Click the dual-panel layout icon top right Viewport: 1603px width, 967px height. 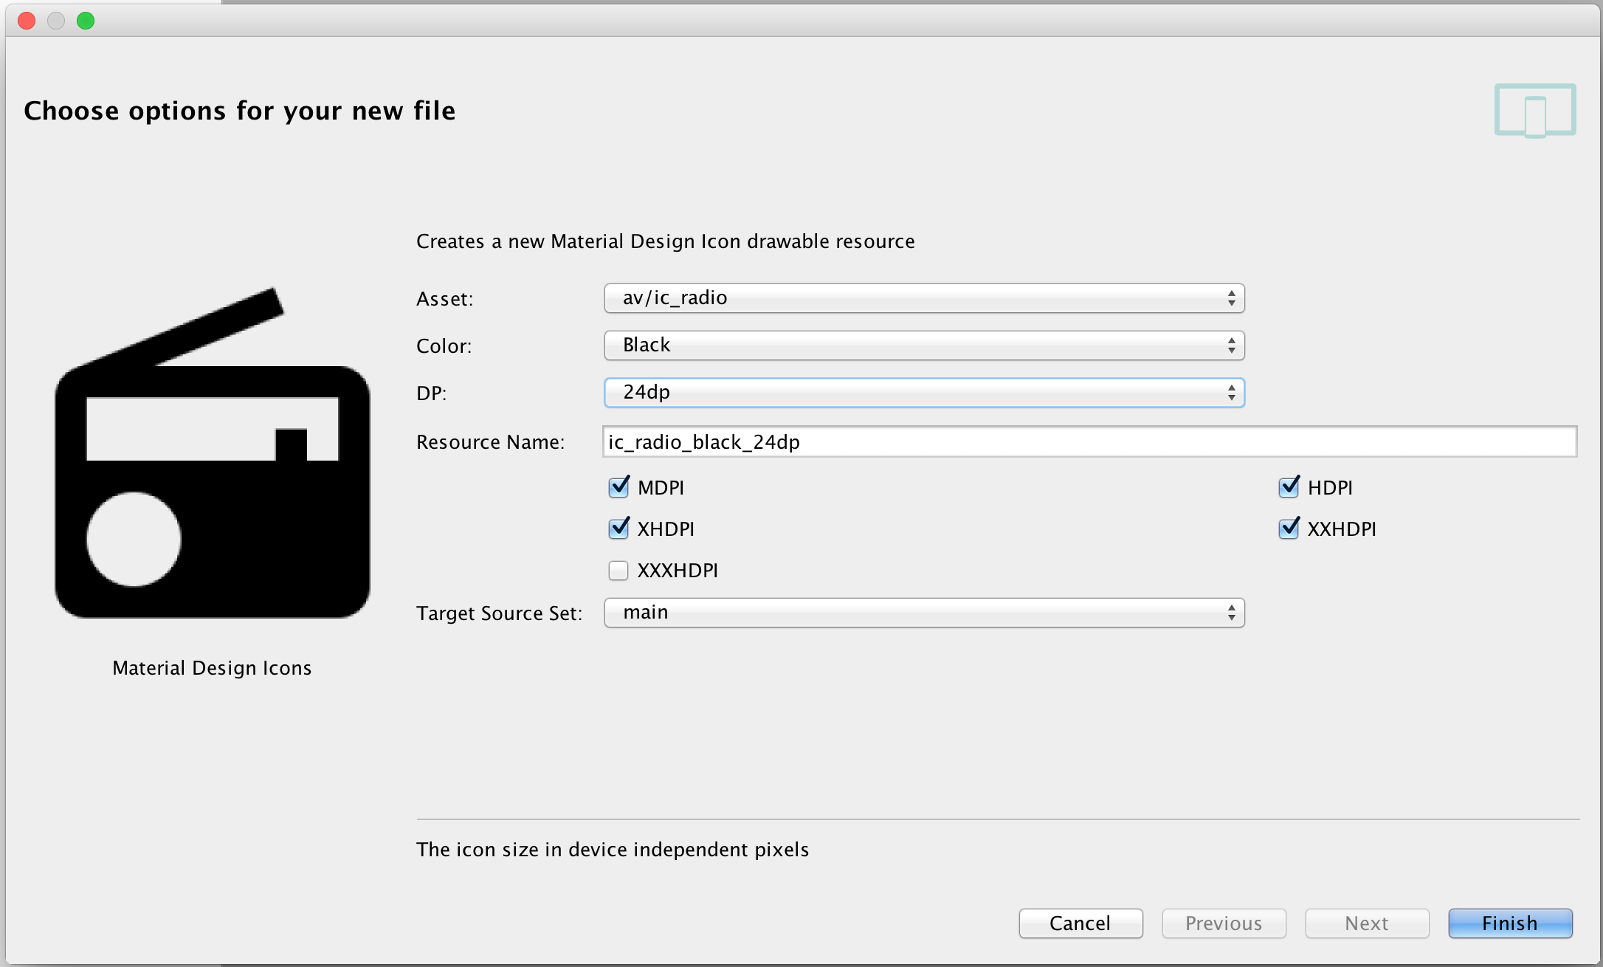click(1534, 111)
